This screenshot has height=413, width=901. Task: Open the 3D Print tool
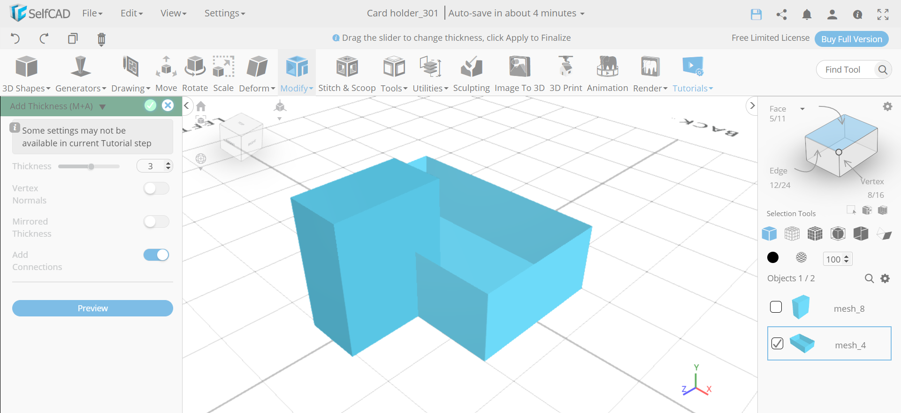coord(565,74)
